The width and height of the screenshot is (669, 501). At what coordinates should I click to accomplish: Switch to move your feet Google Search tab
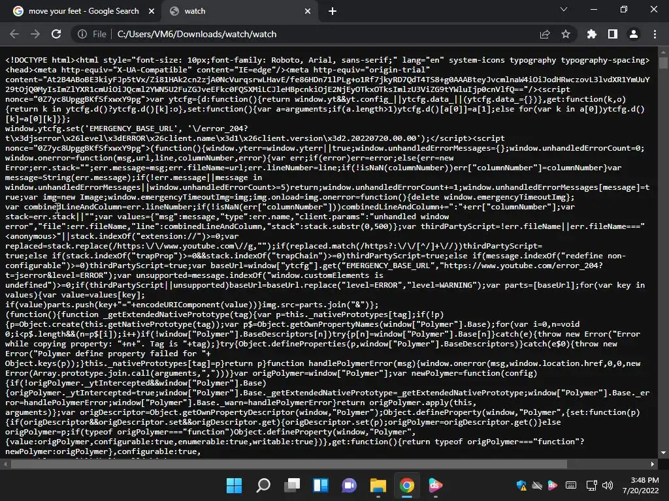(x=84, y=12)
